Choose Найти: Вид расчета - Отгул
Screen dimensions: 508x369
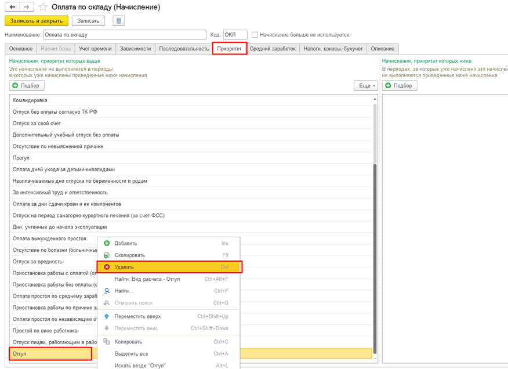point(169,279)
